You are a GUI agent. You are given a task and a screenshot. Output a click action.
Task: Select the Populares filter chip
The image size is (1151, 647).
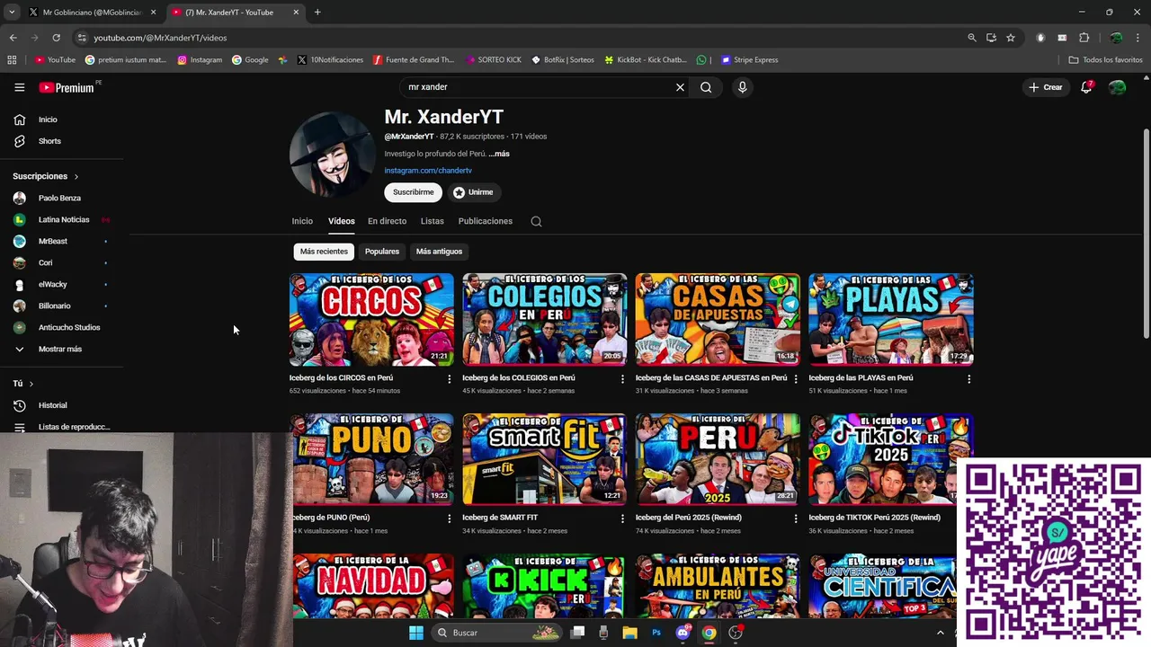pos(382,252)
